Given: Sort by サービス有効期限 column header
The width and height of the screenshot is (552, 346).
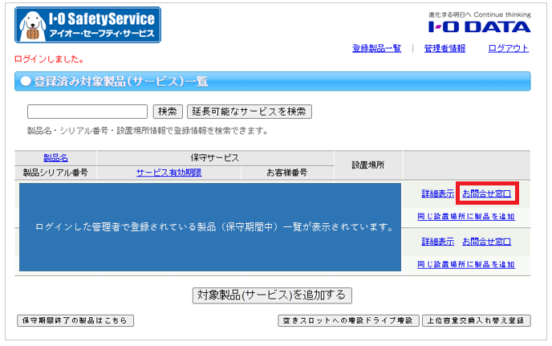Looking at the screenshot, I should [168, 172].
